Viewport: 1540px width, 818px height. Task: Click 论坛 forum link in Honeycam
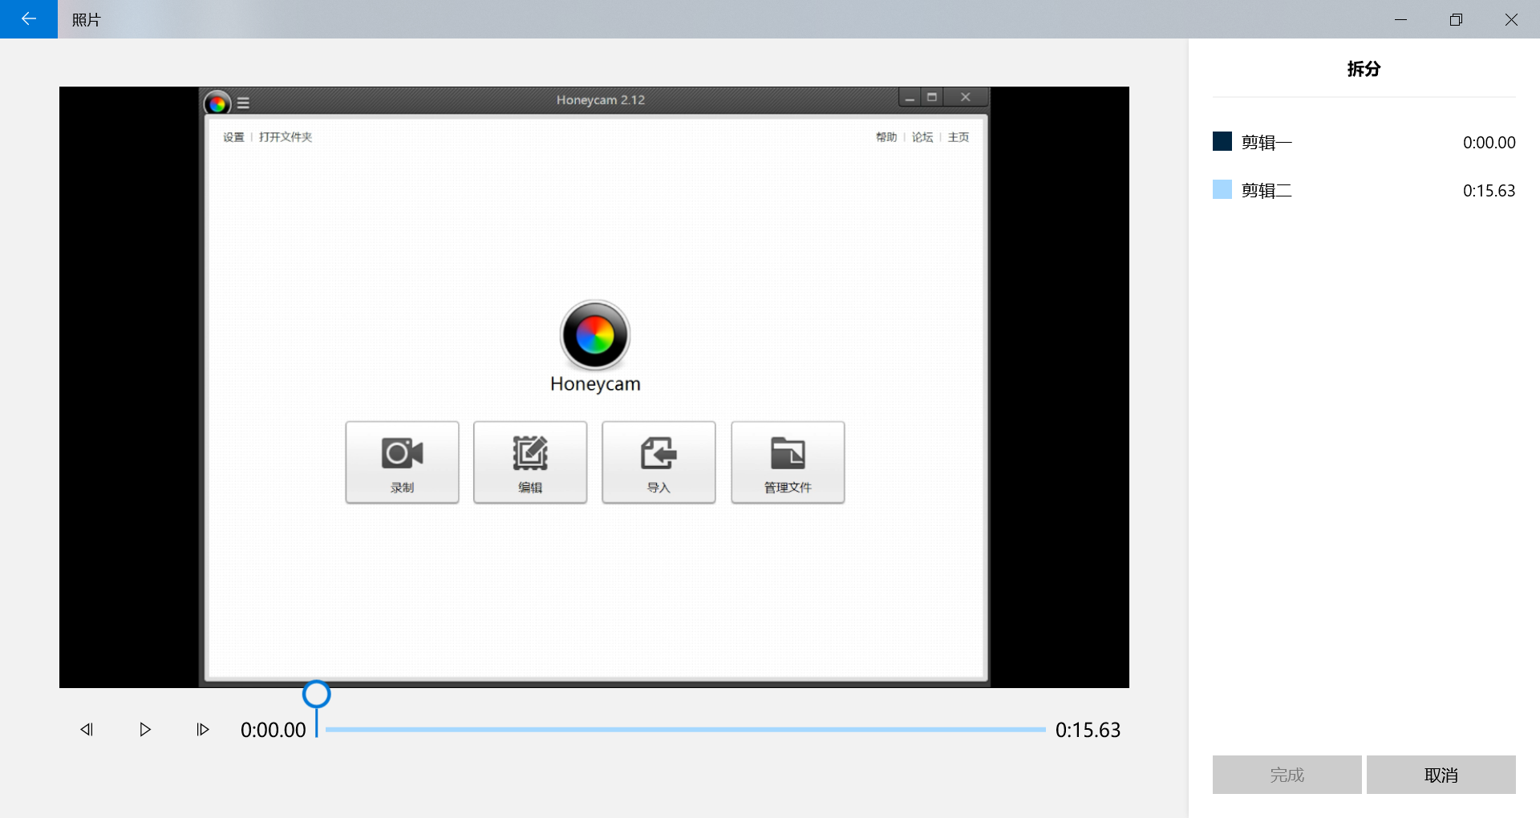tap(922, 137)
